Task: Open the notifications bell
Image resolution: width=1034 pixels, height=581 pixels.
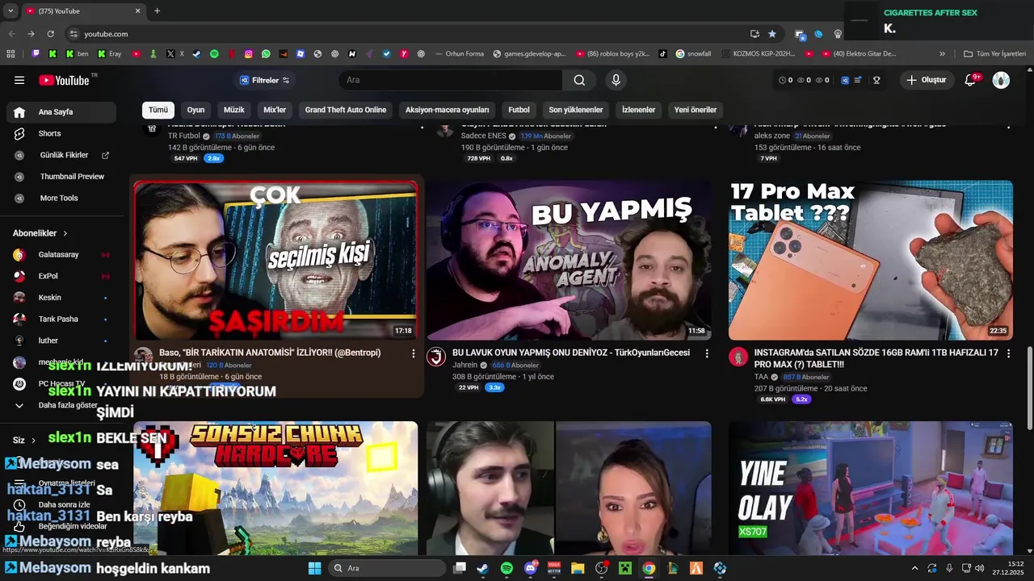Action: [x=971, y=80]
